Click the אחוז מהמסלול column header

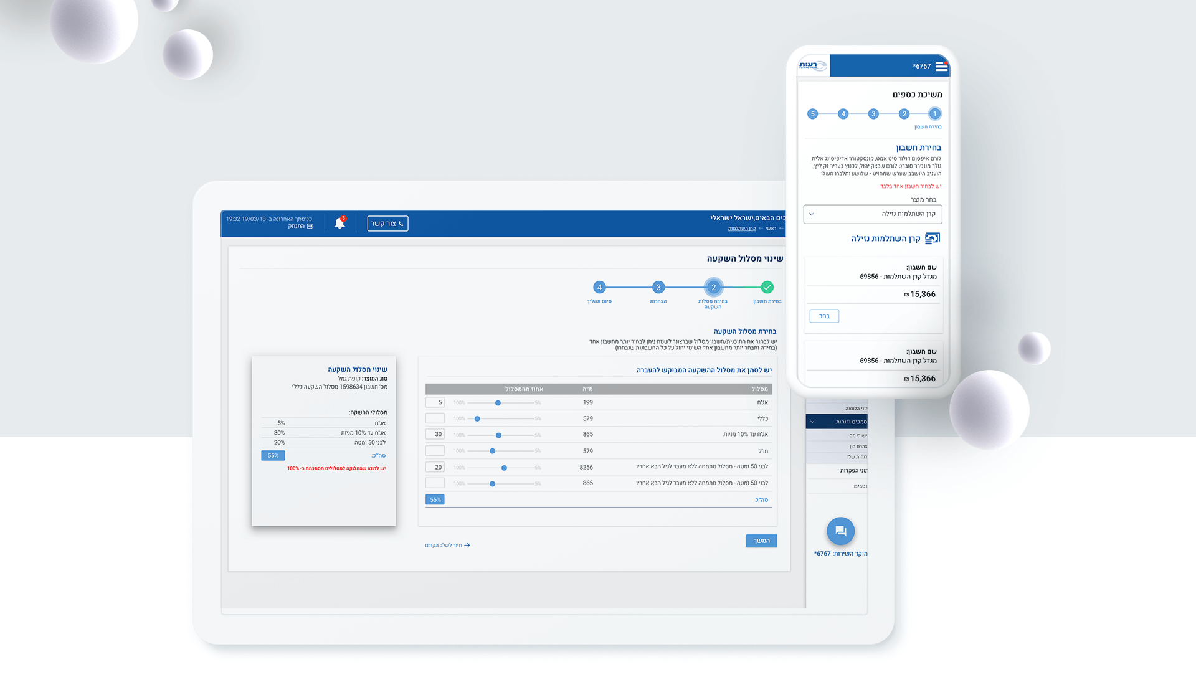[524, 389]
